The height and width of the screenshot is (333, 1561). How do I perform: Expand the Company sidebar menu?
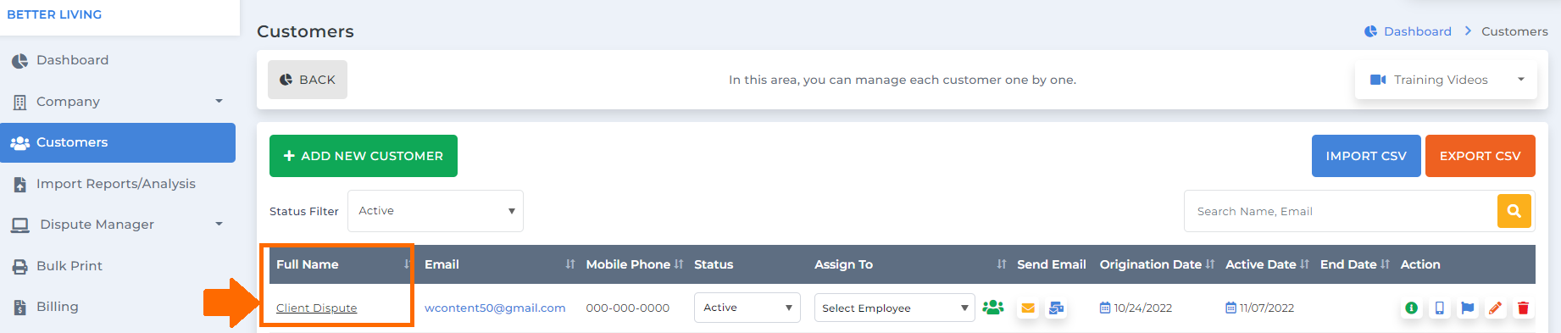(119, 102)
